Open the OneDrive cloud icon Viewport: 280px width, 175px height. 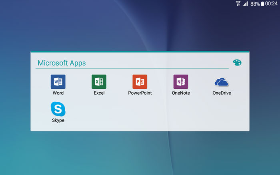click(222, 82)
